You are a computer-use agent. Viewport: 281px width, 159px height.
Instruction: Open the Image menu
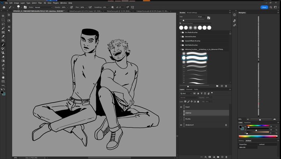pos(17,3)
